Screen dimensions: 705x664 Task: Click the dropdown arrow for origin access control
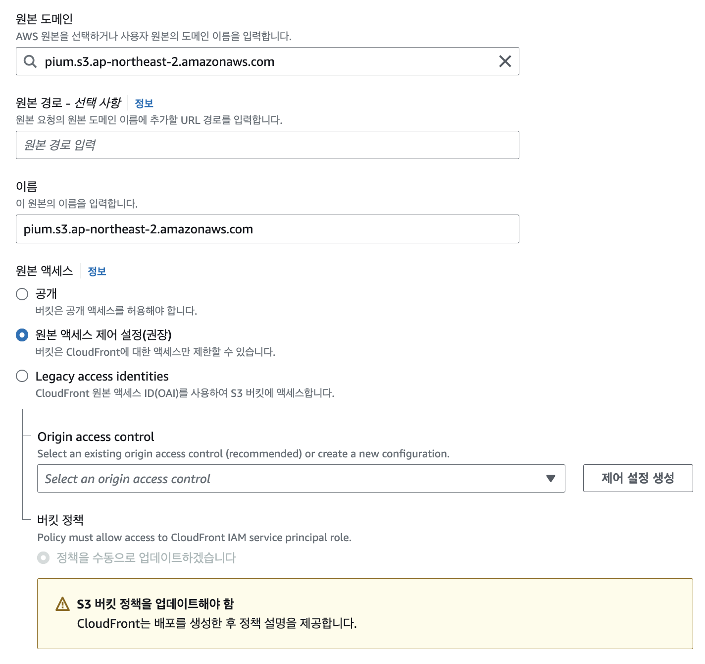[551, 479]
